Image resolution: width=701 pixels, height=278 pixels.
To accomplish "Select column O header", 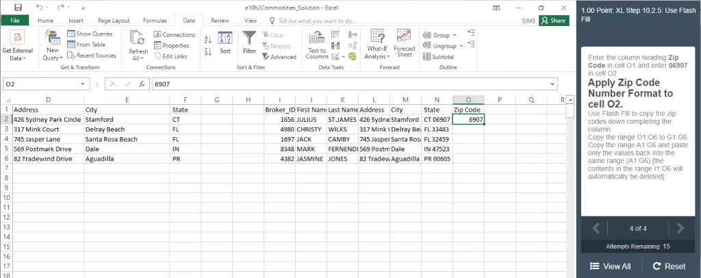I will (x=468, y=100).
